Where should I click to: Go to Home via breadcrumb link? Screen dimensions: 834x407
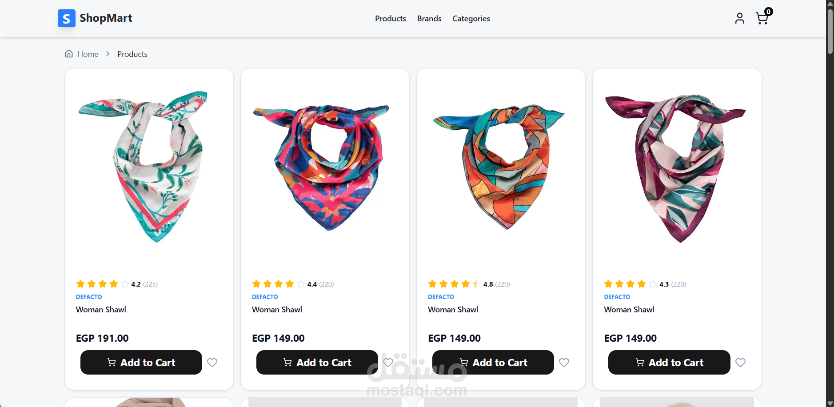[88, 54]
